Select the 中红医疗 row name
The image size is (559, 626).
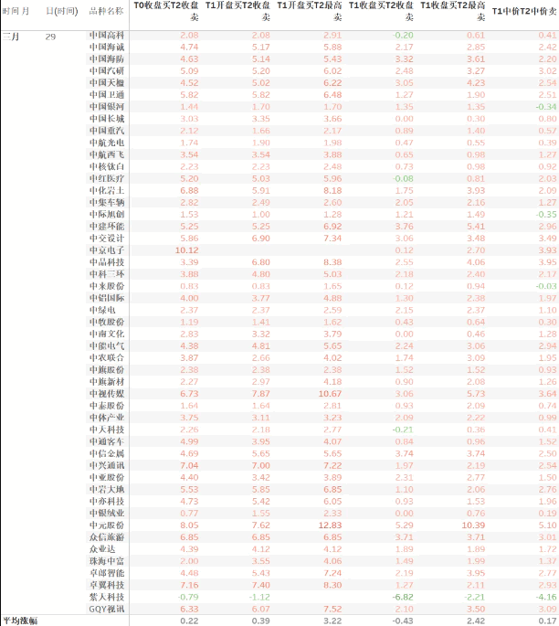pyautogui.click(x=107, y=179)
